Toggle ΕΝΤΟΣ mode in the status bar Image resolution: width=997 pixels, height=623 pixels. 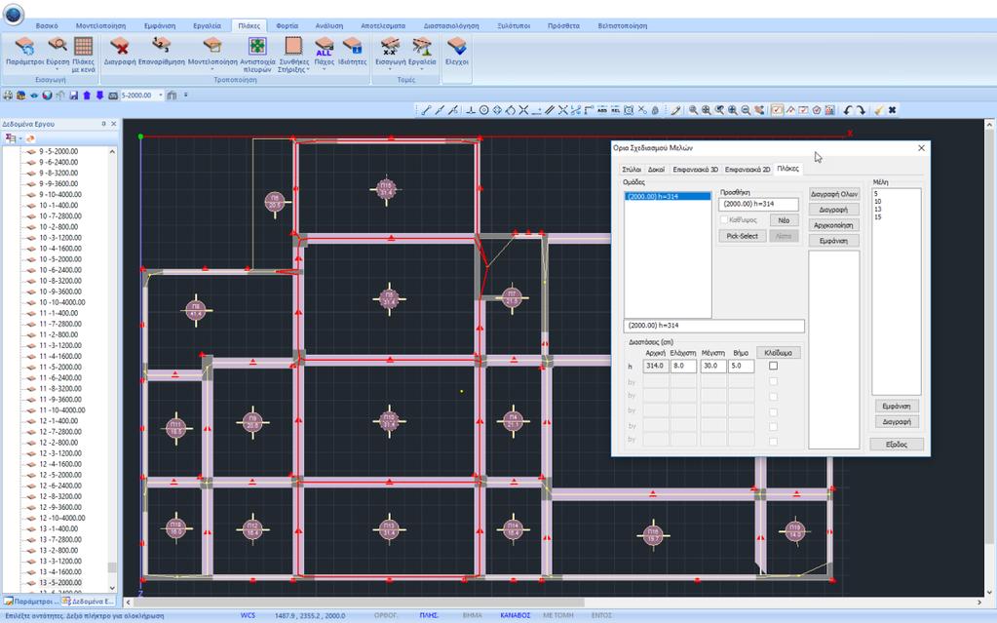pos(601,615)
